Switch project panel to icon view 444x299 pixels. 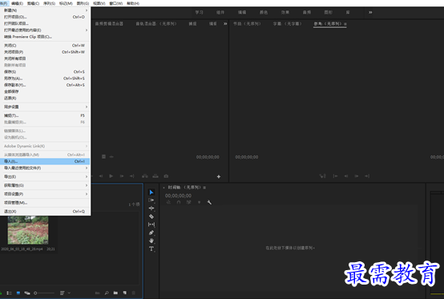click(x=18, y=293)
